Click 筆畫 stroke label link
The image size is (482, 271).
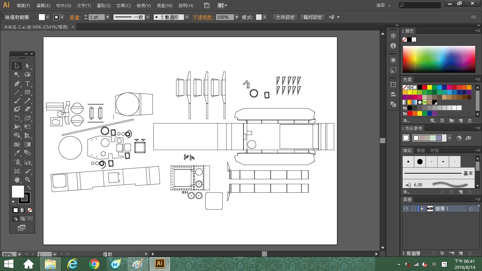(x=75, y=17)
